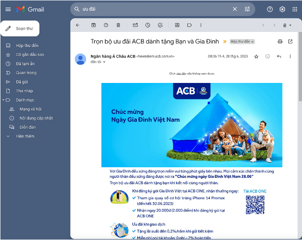Open the Help question mark icon

(x=270, y=9)
